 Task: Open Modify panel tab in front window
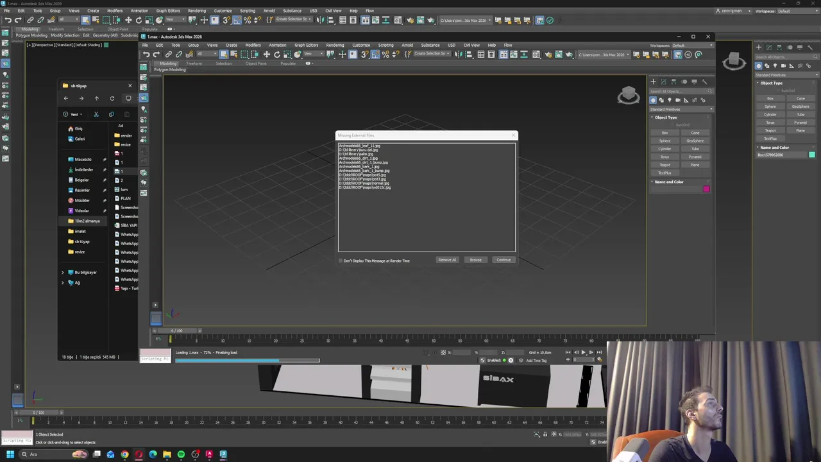664,81
